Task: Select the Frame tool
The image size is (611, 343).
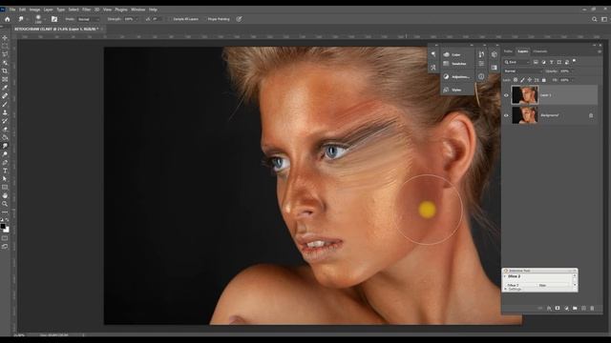Action: tap(5, 79)
